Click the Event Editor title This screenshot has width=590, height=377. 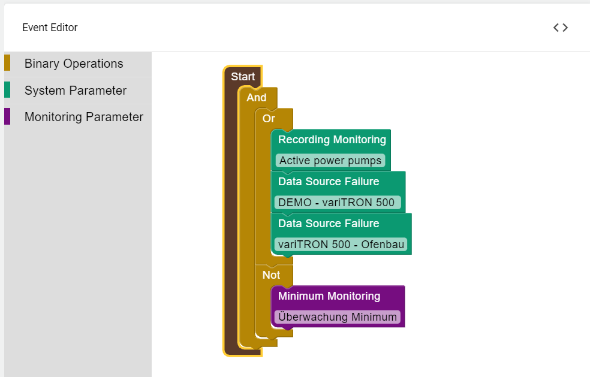point(50,28)
